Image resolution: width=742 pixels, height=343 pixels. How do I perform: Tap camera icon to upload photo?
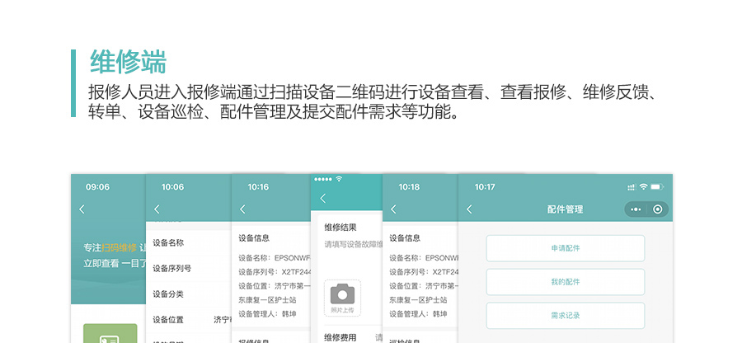pos(341,294)
